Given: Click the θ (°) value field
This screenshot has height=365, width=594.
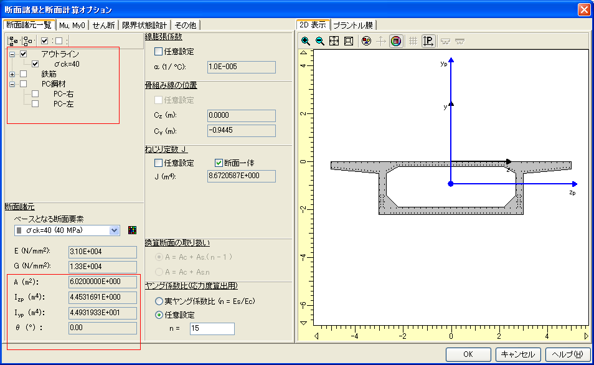Looking at the screenshot, I should [x=103, y=328].
